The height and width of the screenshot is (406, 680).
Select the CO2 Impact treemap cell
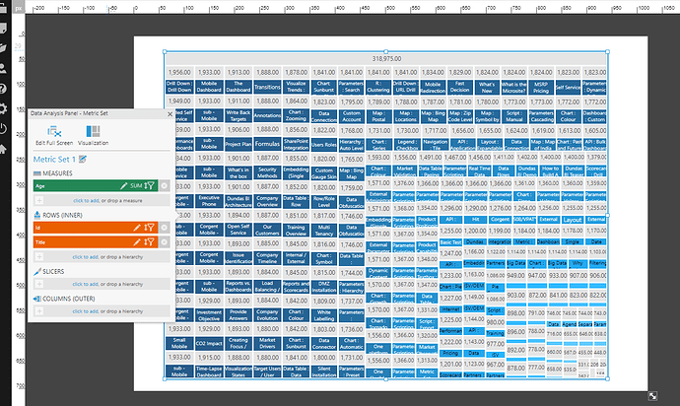pyautogui.click(x=209, y=344)
